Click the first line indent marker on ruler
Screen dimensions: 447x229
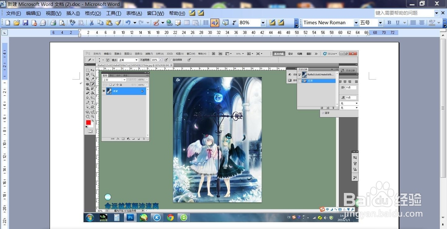pos(80,31)
